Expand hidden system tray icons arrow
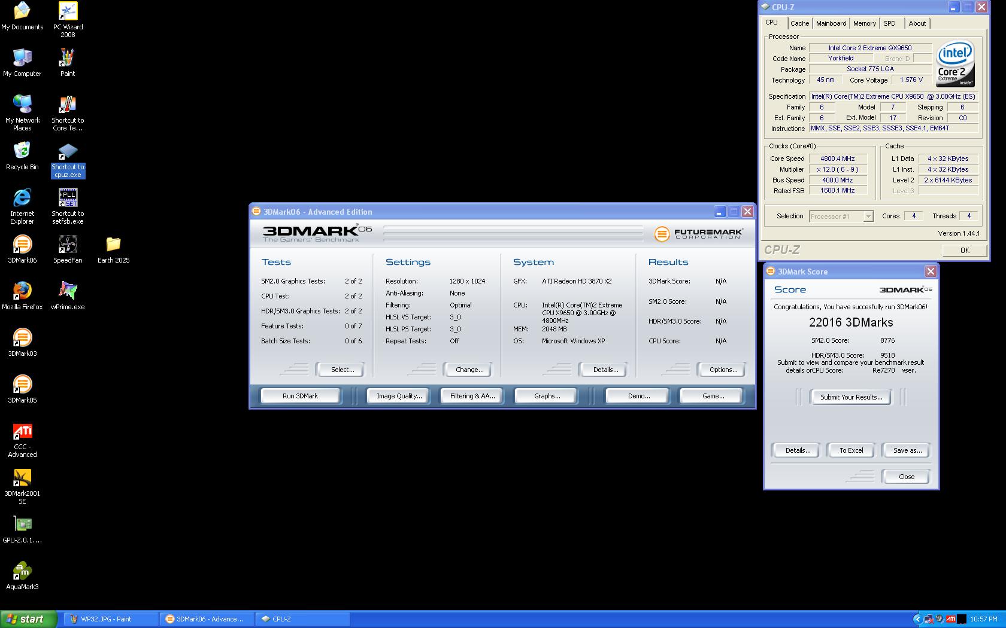 pyautogui.click(x=917, y=619)
